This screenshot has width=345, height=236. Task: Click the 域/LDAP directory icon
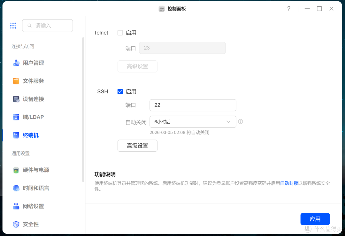point(16,117)
